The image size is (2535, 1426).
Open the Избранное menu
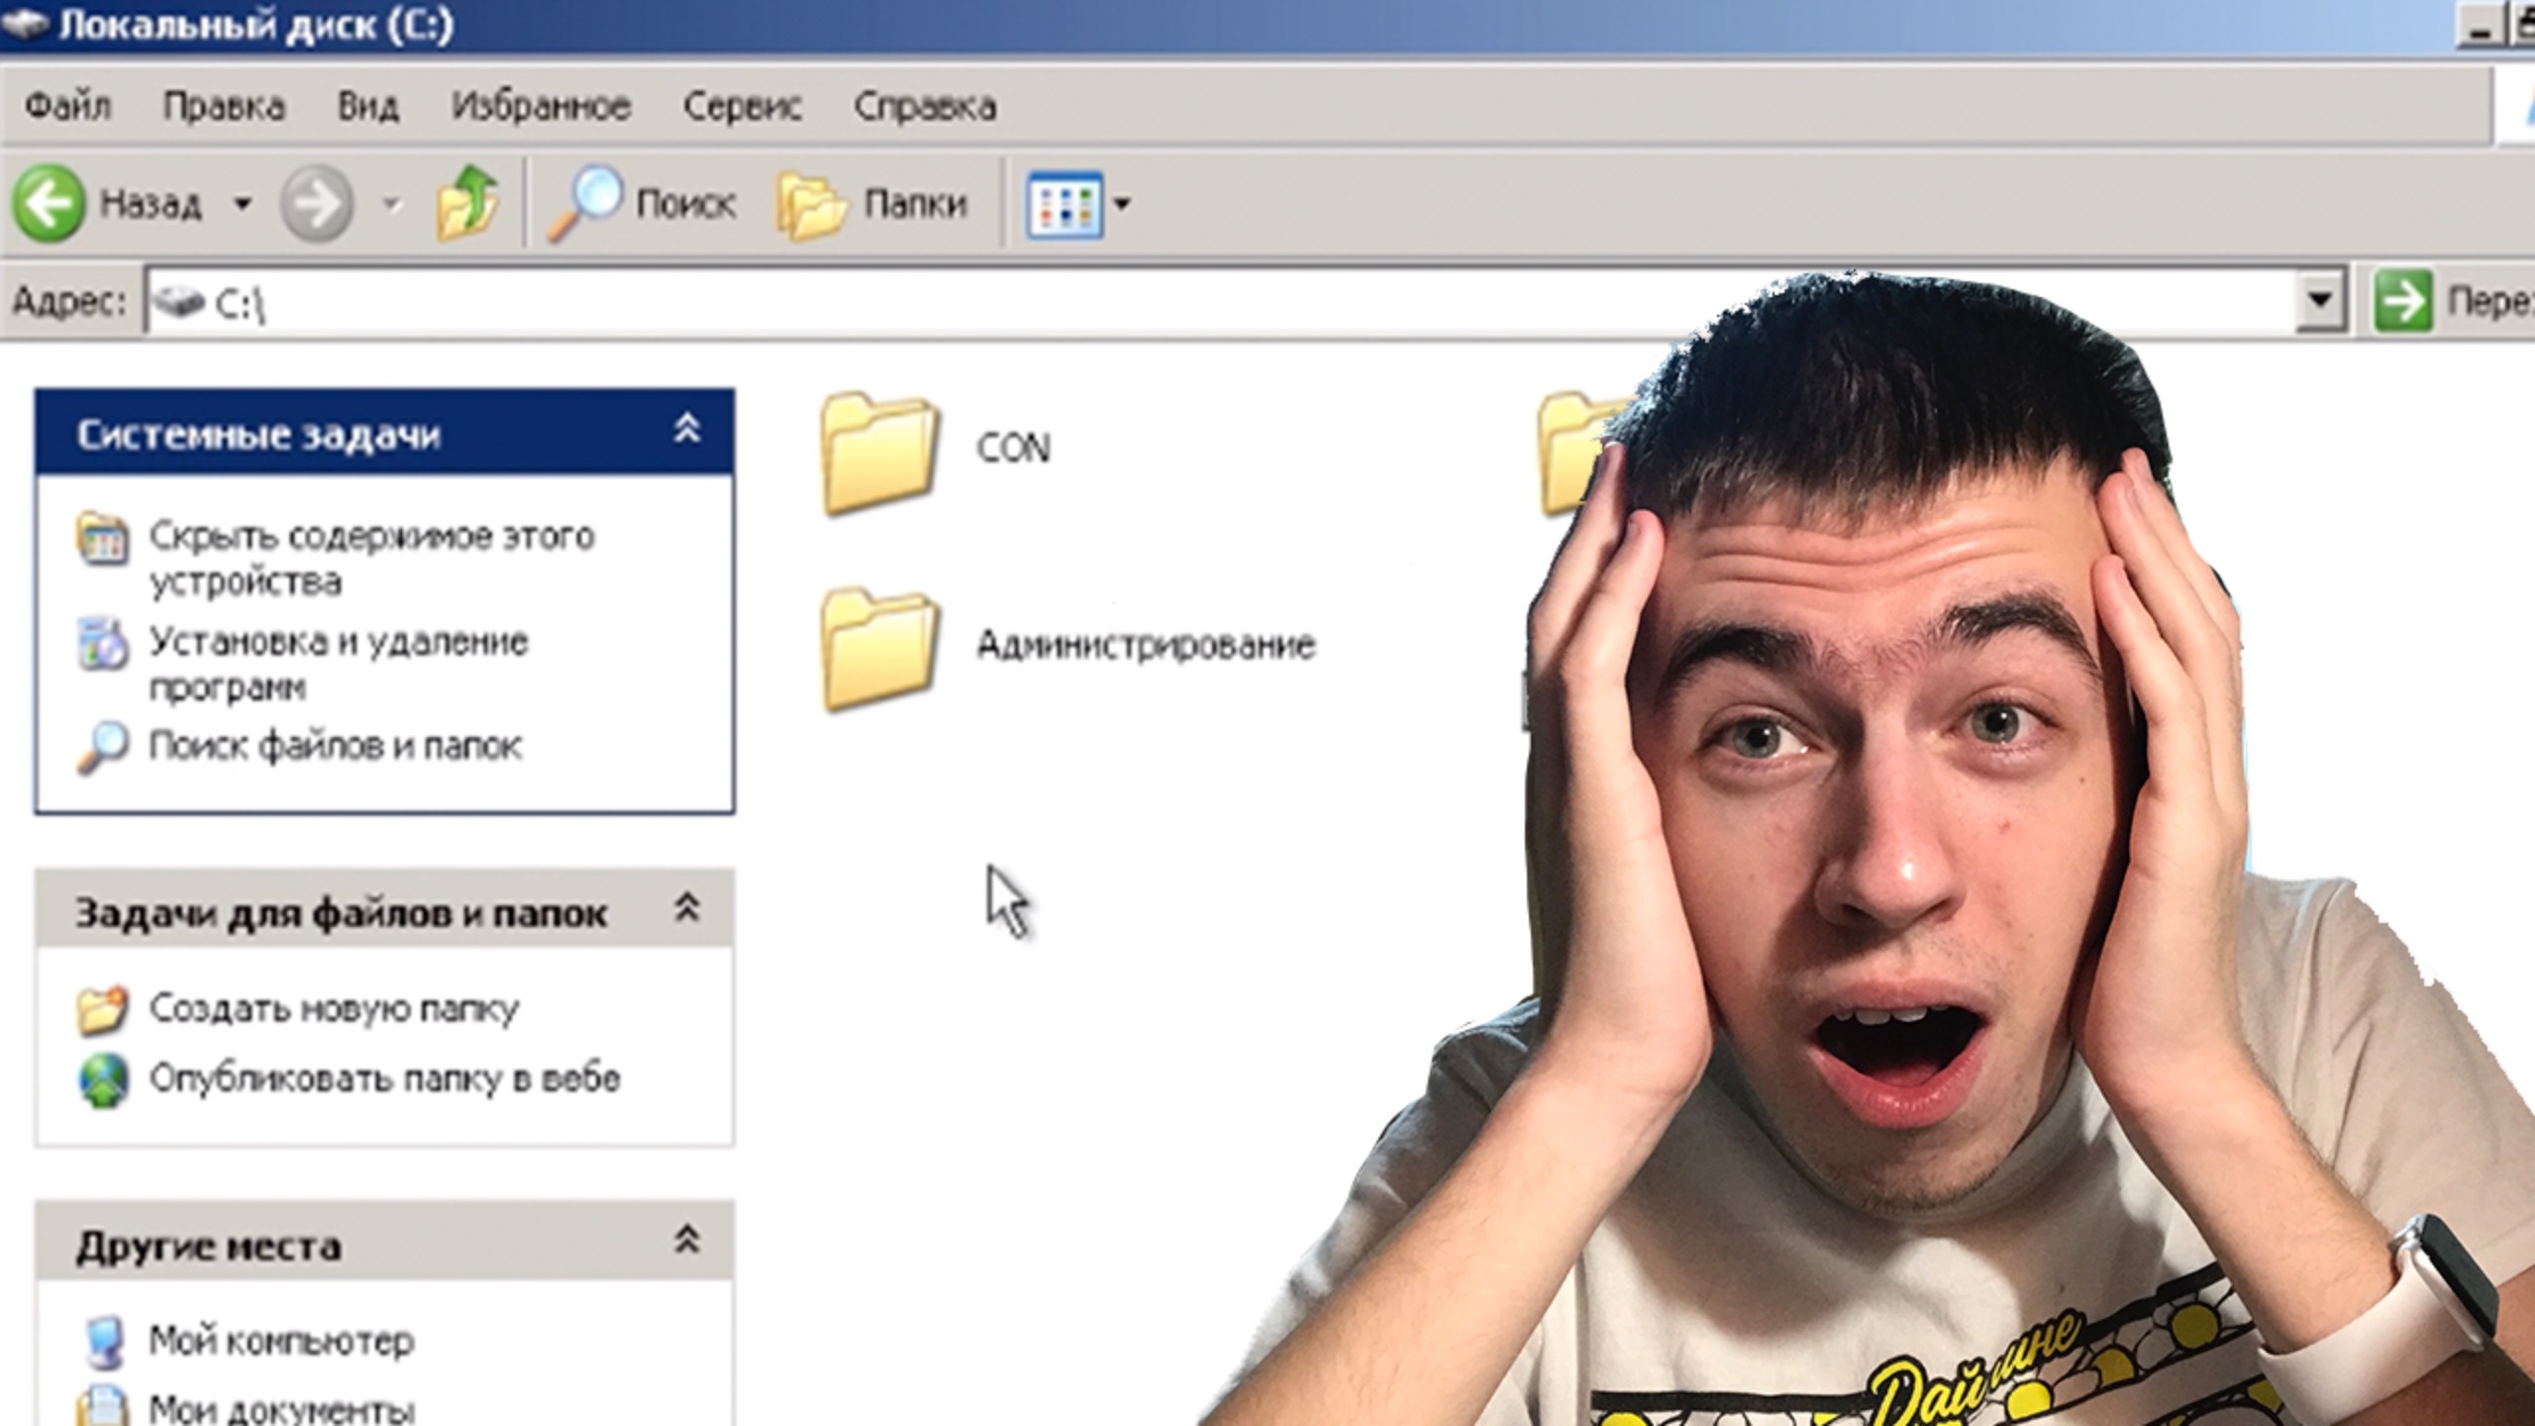click(543, 104)
